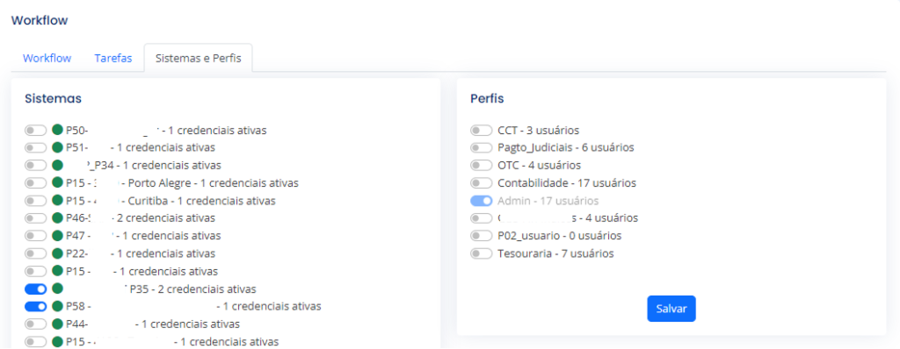Click green status dot for P58 system
This screenshot has height=349, width=900.
pos(57,307)
